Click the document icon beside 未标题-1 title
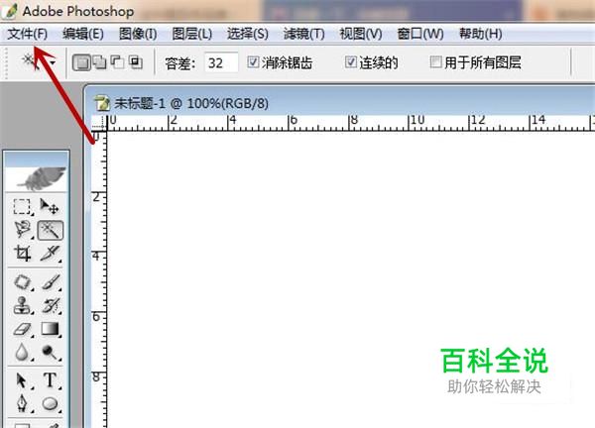Screen dimensions: 595x428 102,103
